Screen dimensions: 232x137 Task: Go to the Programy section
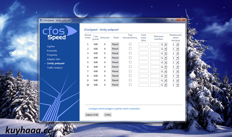click(x=52, y=55)
